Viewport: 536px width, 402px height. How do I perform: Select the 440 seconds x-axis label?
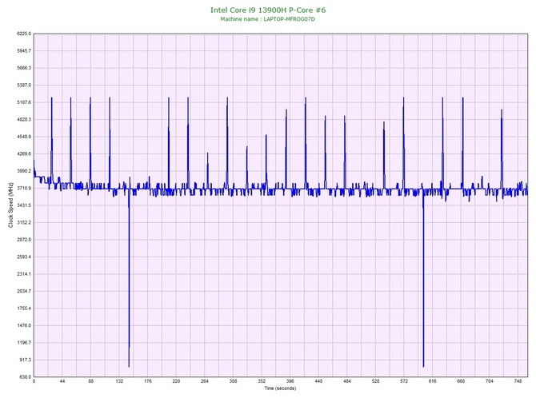point(318,381)
